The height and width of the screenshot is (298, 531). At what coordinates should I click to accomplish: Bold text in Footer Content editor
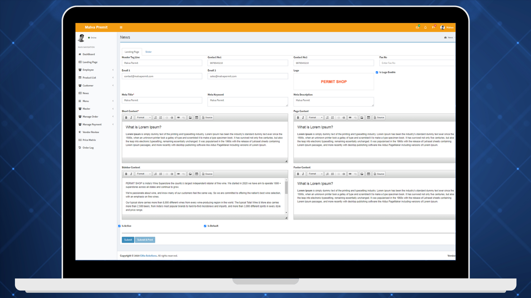[x=298, y=174]
